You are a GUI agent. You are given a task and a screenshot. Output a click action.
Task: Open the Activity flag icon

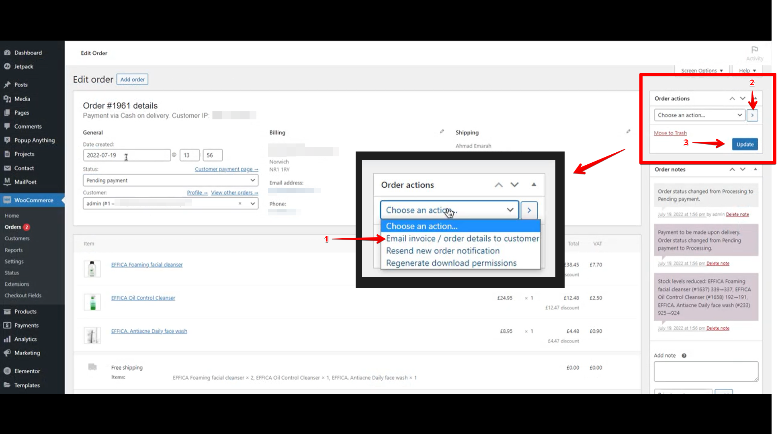[x=754, y=50]
